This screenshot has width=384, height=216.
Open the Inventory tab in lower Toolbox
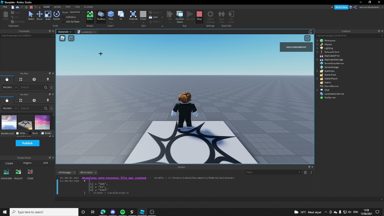pos(20,100)
